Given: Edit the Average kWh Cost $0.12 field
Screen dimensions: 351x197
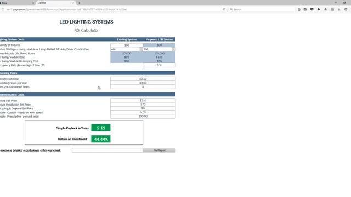Looking at the screenshot, I should (x=143, y=79).
